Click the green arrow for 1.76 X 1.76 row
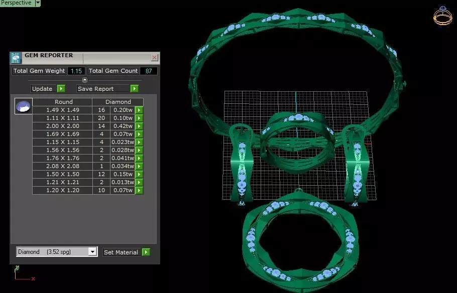This screenshot has height=293, width=457. click(x=139, y=158)
